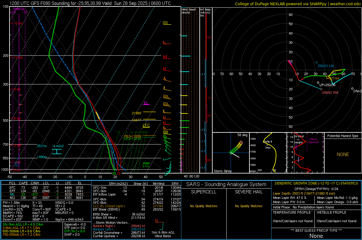Click the STP (cin) = 0.0 value
The height and width of the screenshot is (240, 362).
75,228
